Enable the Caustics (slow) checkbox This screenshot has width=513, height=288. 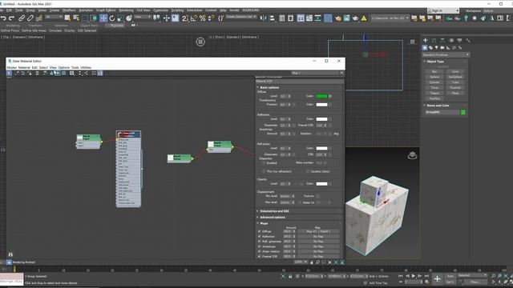click(308, 171)
